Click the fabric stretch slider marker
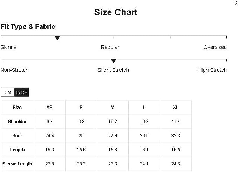The image size is (238, 172). point(113,61)
